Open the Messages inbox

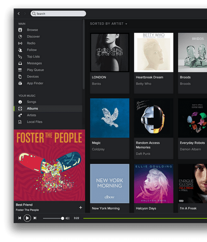pyautogui.click(x=34, y=63)
